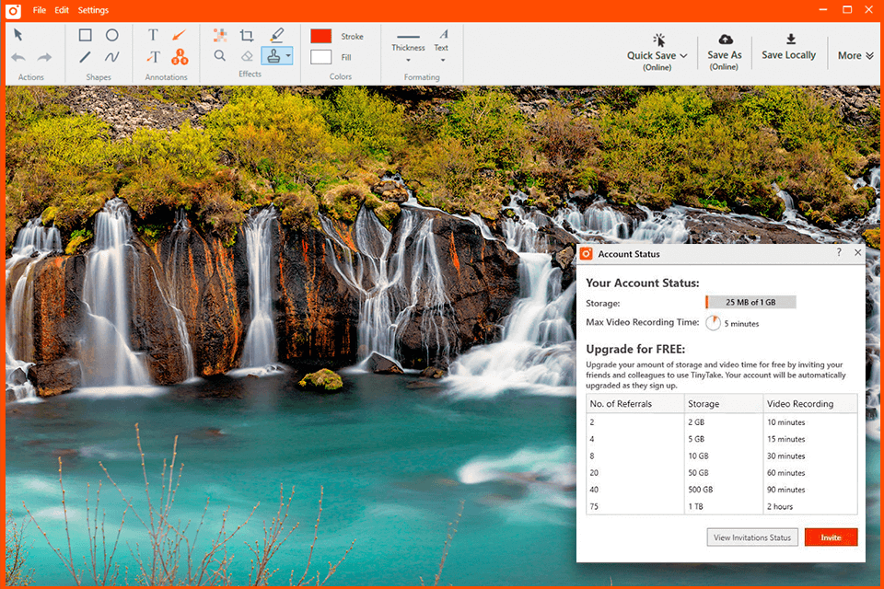Select the Arrow annotation tool

pos(180,35)
